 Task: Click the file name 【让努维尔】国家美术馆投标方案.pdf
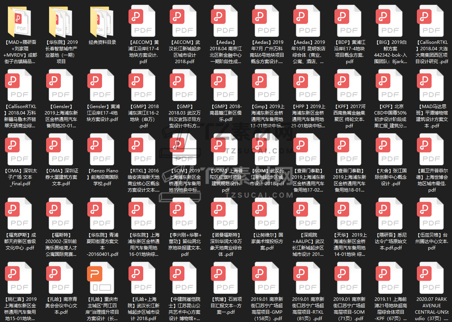[x=267, y=241]
